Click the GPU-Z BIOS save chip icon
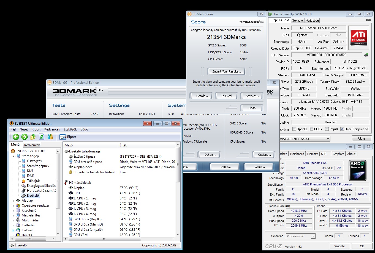This screenshot has width=375, height=253. coord(366,55)
